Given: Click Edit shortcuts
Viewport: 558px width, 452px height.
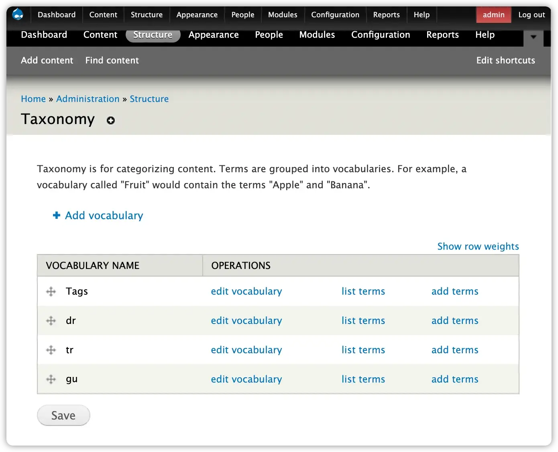Looking at the screenshot, I should [x=505, y=60].
